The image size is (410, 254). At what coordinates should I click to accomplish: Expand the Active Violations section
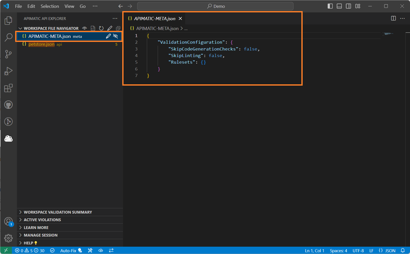pos(70,220)
